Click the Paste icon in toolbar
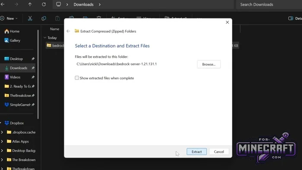 (x=57, y=19)
